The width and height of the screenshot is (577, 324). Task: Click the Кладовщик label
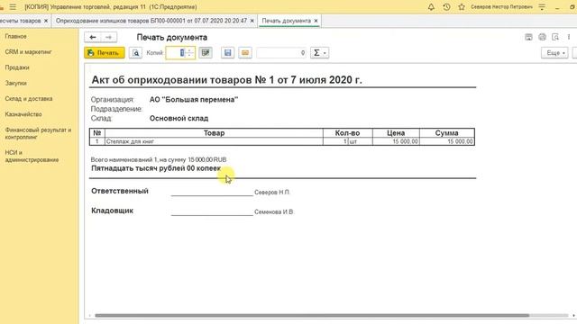(x=112, y=211)
